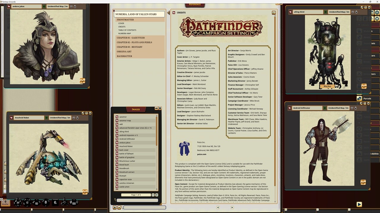Screen dimensions: 380x213
Task: Click the shortcut icon on the Credits window header
Action: 274,12
